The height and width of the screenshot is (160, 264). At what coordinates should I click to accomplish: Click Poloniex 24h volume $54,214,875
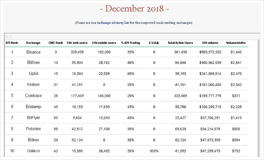pos(210,129)
